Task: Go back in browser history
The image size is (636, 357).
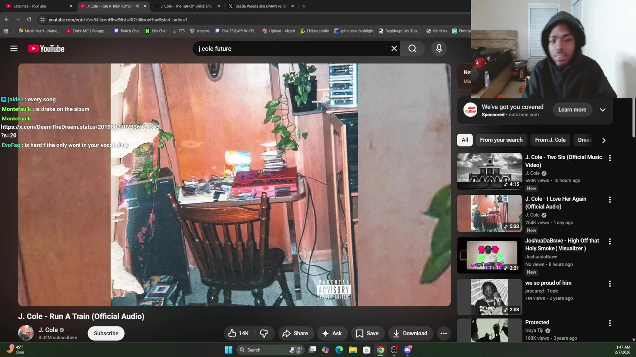Action: tap(6, 19)
